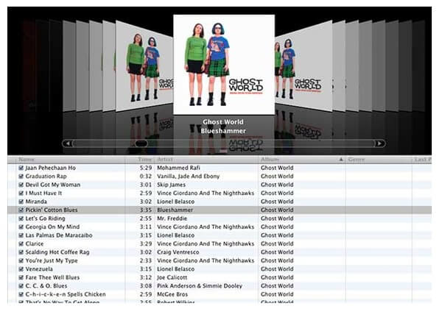This screenshot has width=442, height=309.
Task: Select the song Clarice
Action: point(35,244)
